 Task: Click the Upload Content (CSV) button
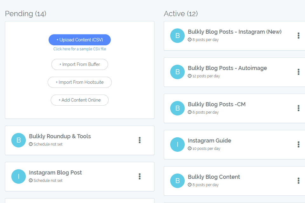pyautogui.click(x=79, y=40)
